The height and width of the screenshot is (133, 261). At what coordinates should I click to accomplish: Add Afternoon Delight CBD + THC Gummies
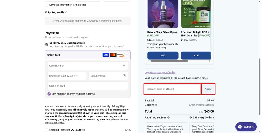tap(196, 55)
